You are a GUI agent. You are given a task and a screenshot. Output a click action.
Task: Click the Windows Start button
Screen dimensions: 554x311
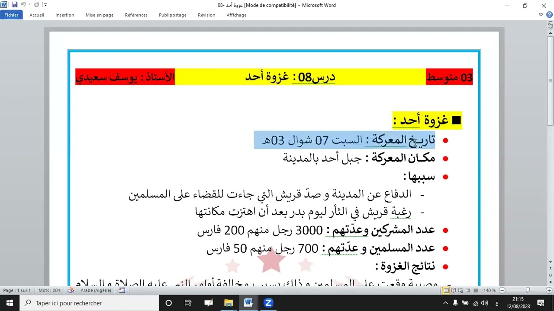[10, 303]
